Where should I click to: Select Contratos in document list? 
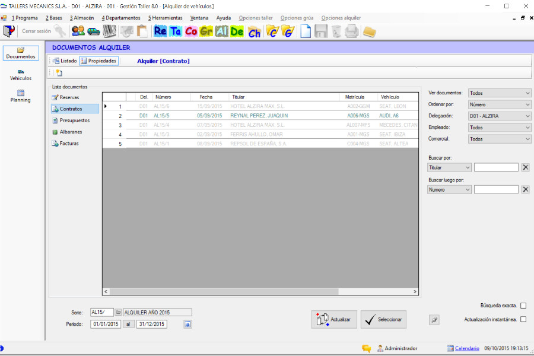click(x=75, y=109)
